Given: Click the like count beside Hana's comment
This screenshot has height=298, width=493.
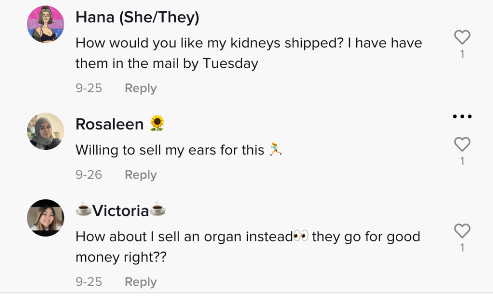Looking at the screenshot, I should coord(462,54).
